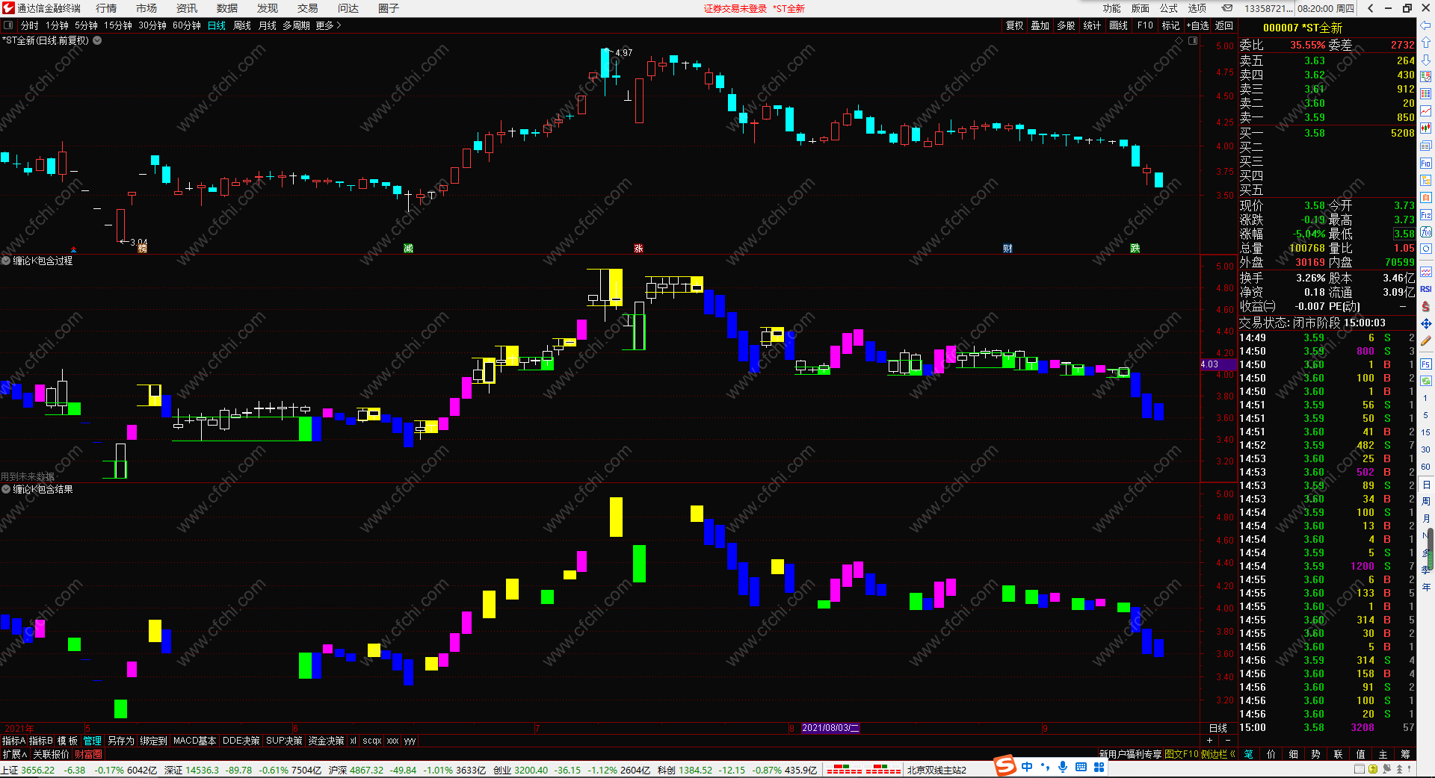Click the keyboard icon in input toolbar

(x=1081, y=767)
